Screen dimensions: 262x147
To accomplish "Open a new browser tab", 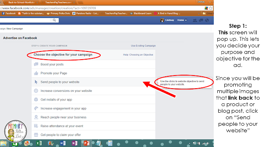I will pos(80,2).
